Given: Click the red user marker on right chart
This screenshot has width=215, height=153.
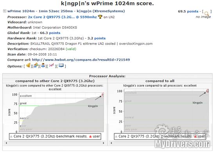Looking at the screenshot, I should pos(208,91).
